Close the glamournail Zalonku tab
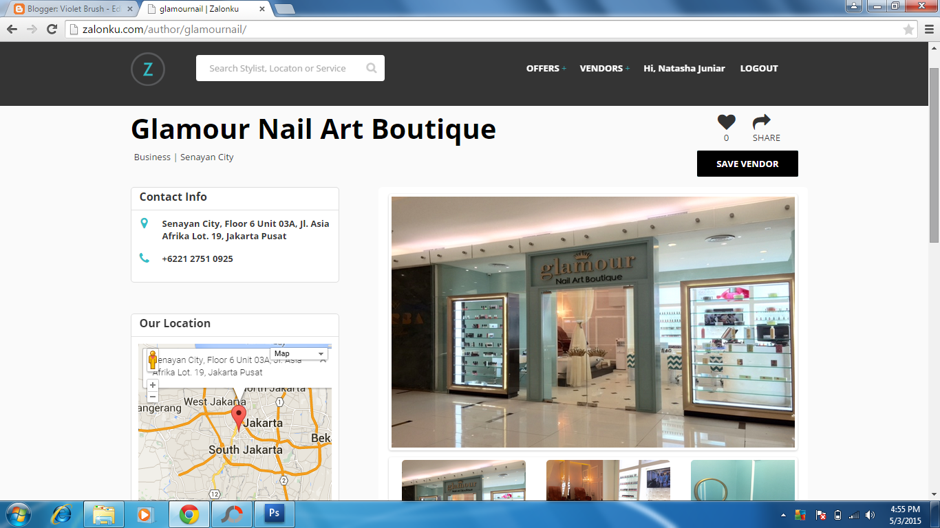The height and width of the screenshot is (528, 940). 262,9
